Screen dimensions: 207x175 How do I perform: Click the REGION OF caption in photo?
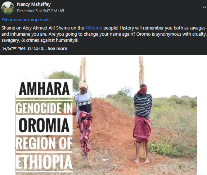(44, 143)
